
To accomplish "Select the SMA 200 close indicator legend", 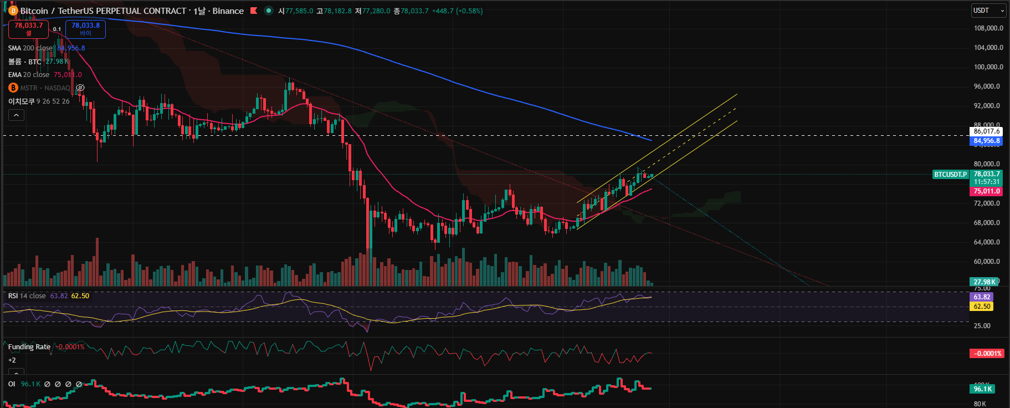I will coord(30,48).
